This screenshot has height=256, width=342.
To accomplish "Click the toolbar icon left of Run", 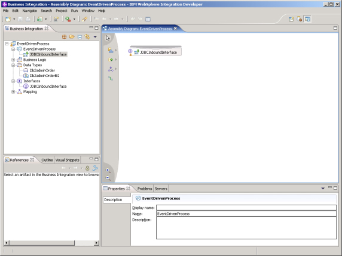I will tap(56, 19).
